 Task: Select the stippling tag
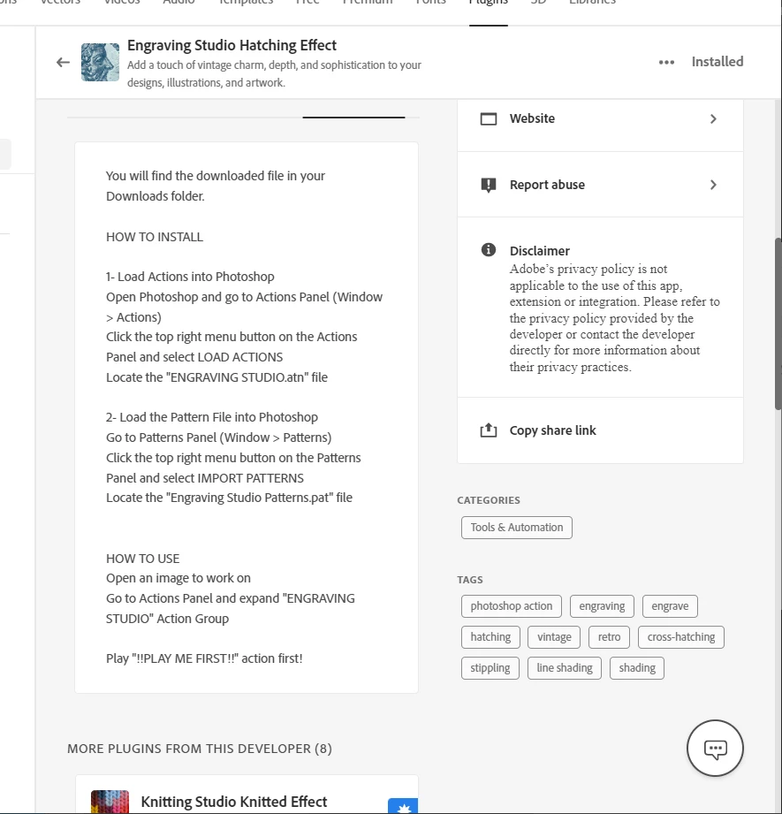point(490,668)
